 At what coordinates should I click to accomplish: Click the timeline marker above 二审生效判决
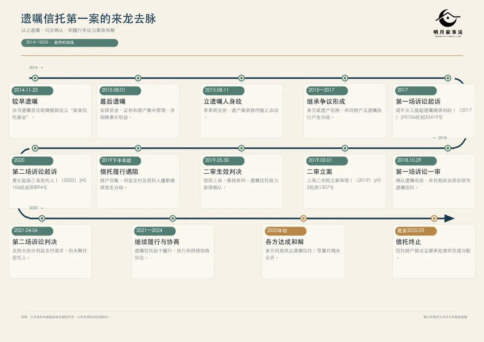(x=242, y=148)
